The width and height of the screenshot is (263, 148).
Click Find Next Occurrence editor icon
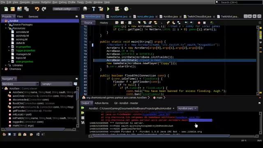[x=150, y=23]
